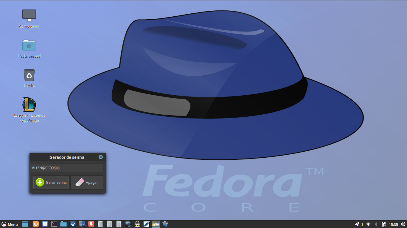Click the blue paw print panel icon

point(73,224)
